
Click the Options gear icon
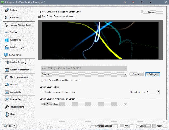[7, 10]
